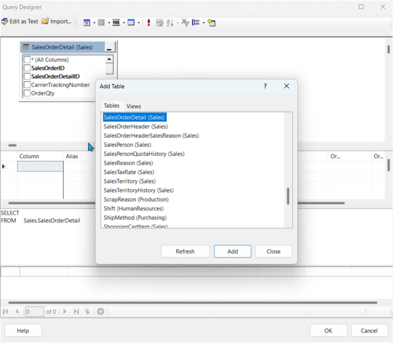The image size is (393, 343).
Task: Minimize the SalesOrderDetail table box
Action: click(x=110, y=48)
